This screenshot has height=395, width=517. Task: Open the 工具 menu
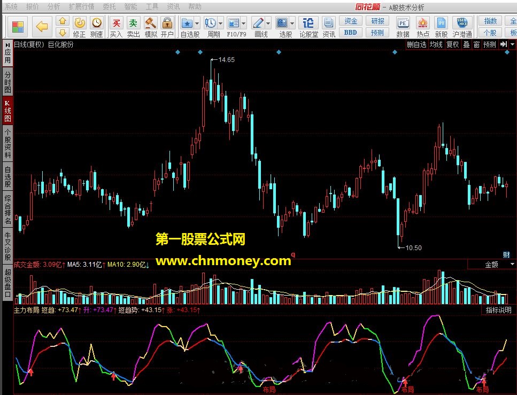coord(152,6)
